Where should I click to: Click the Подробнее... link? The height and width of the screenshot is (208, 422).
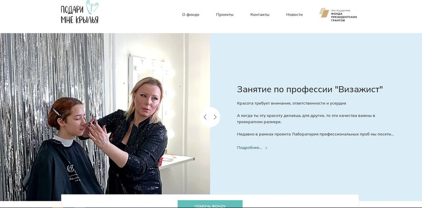(250, 148)
